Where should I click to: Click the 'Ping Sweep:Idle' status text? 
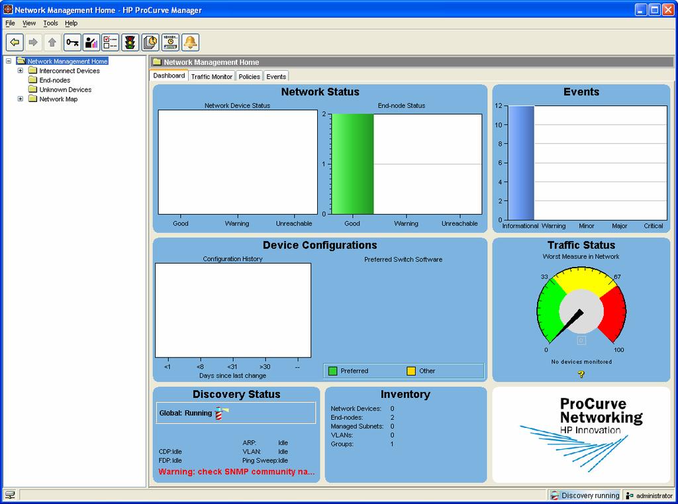tap(265, 460)
